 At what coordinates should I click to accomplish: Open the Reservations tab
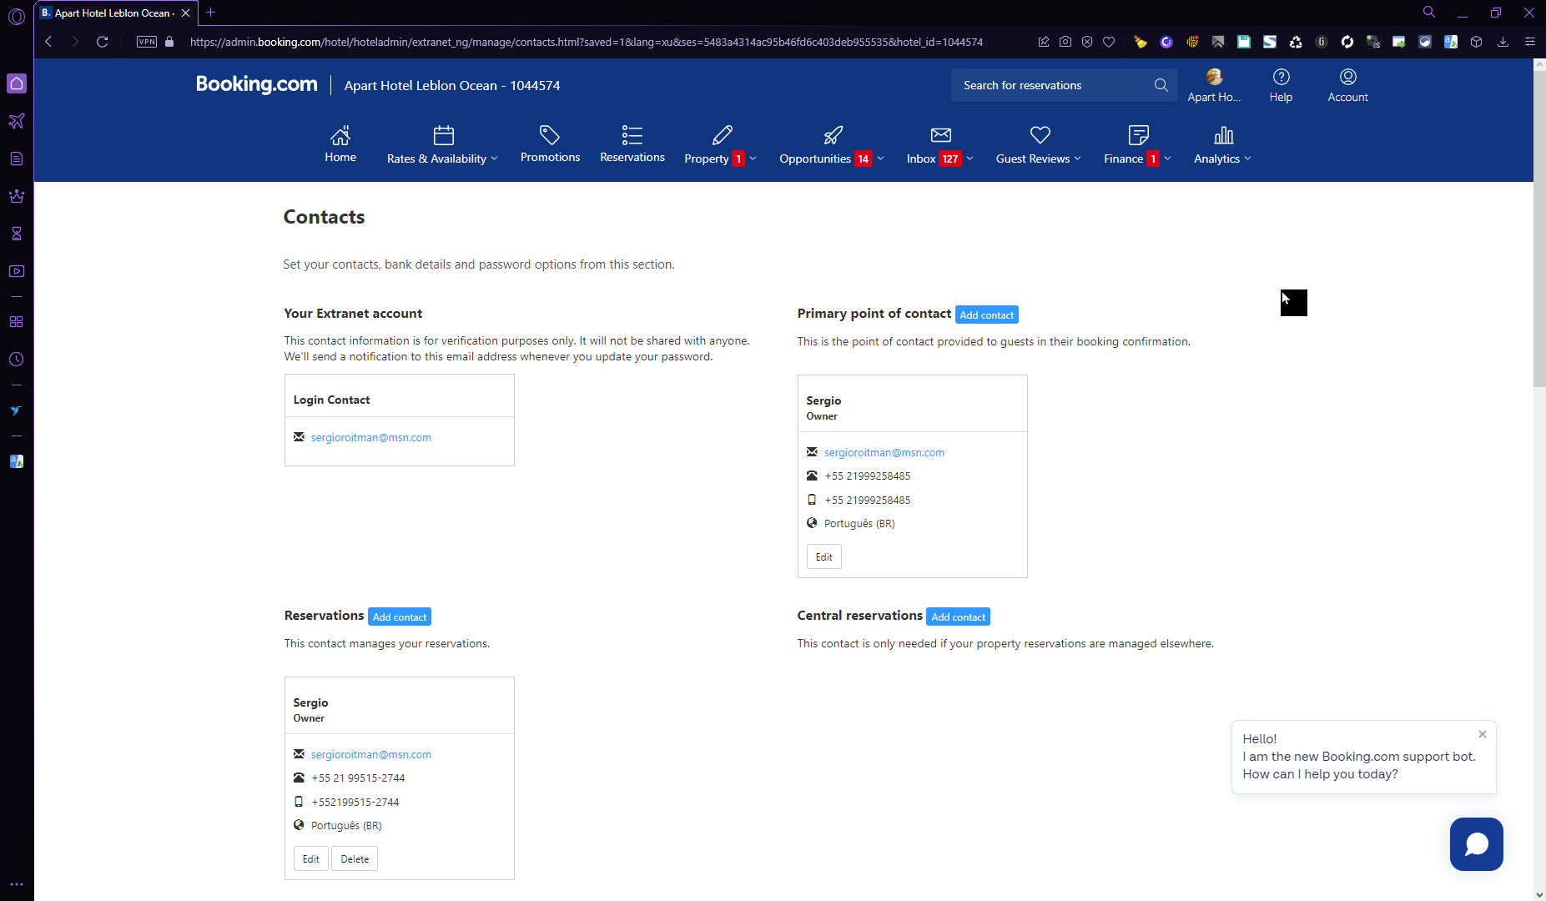(632, 143)
